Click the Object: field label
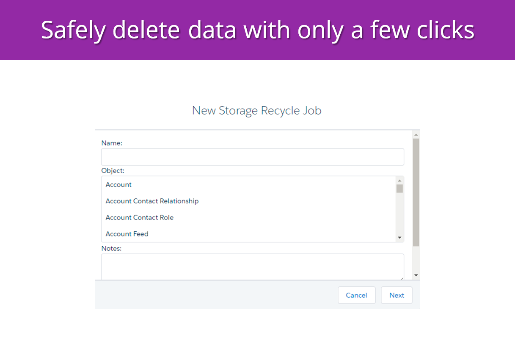 113,171
